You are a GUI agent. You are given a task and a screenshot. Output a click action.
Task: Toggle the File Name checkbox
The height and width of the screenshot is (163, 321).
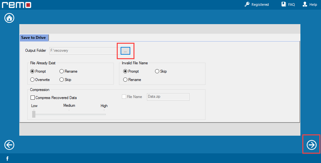pos(124,97)
